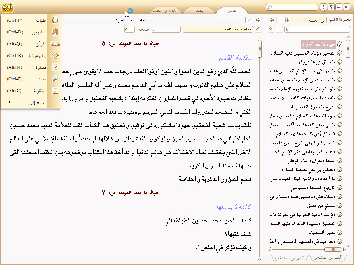Screen dimensions: 354x265
Task: Open dropdown arrow next to page section field
Action: (155, 29)
